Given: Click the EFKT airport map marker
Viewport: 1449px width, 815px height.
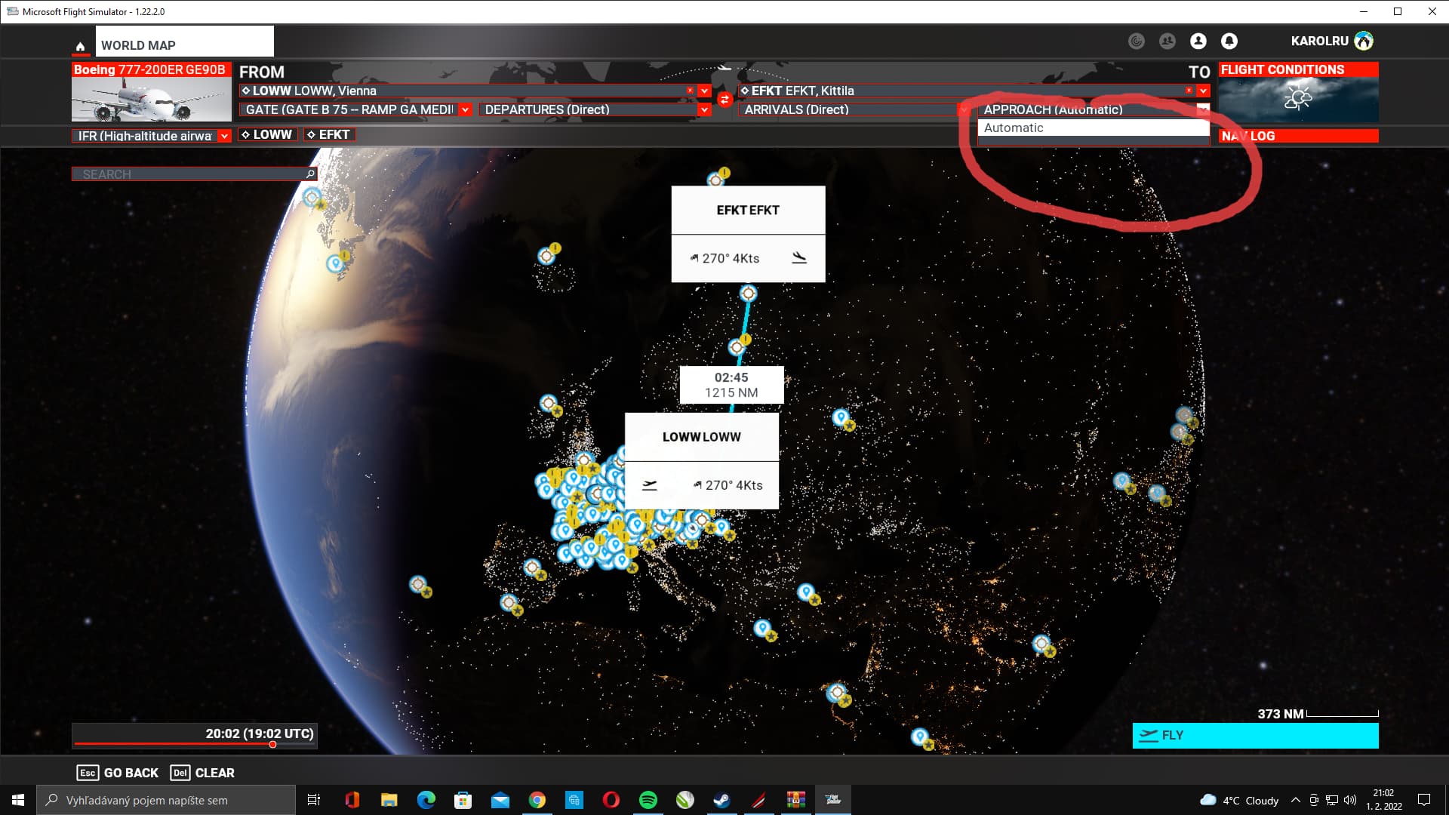Looking at the screenshot, I should (x=748, y=293).
